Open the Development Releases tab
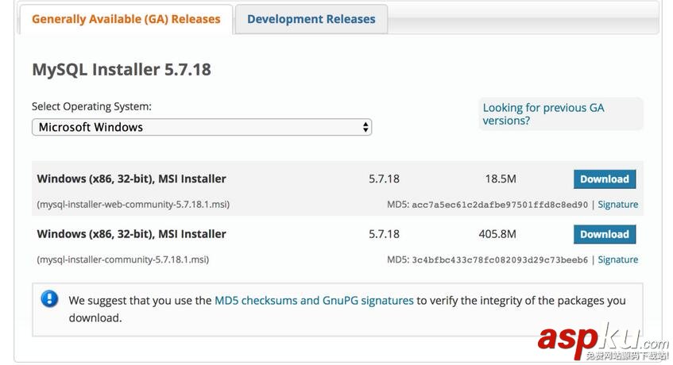 [x=311, y=19]
